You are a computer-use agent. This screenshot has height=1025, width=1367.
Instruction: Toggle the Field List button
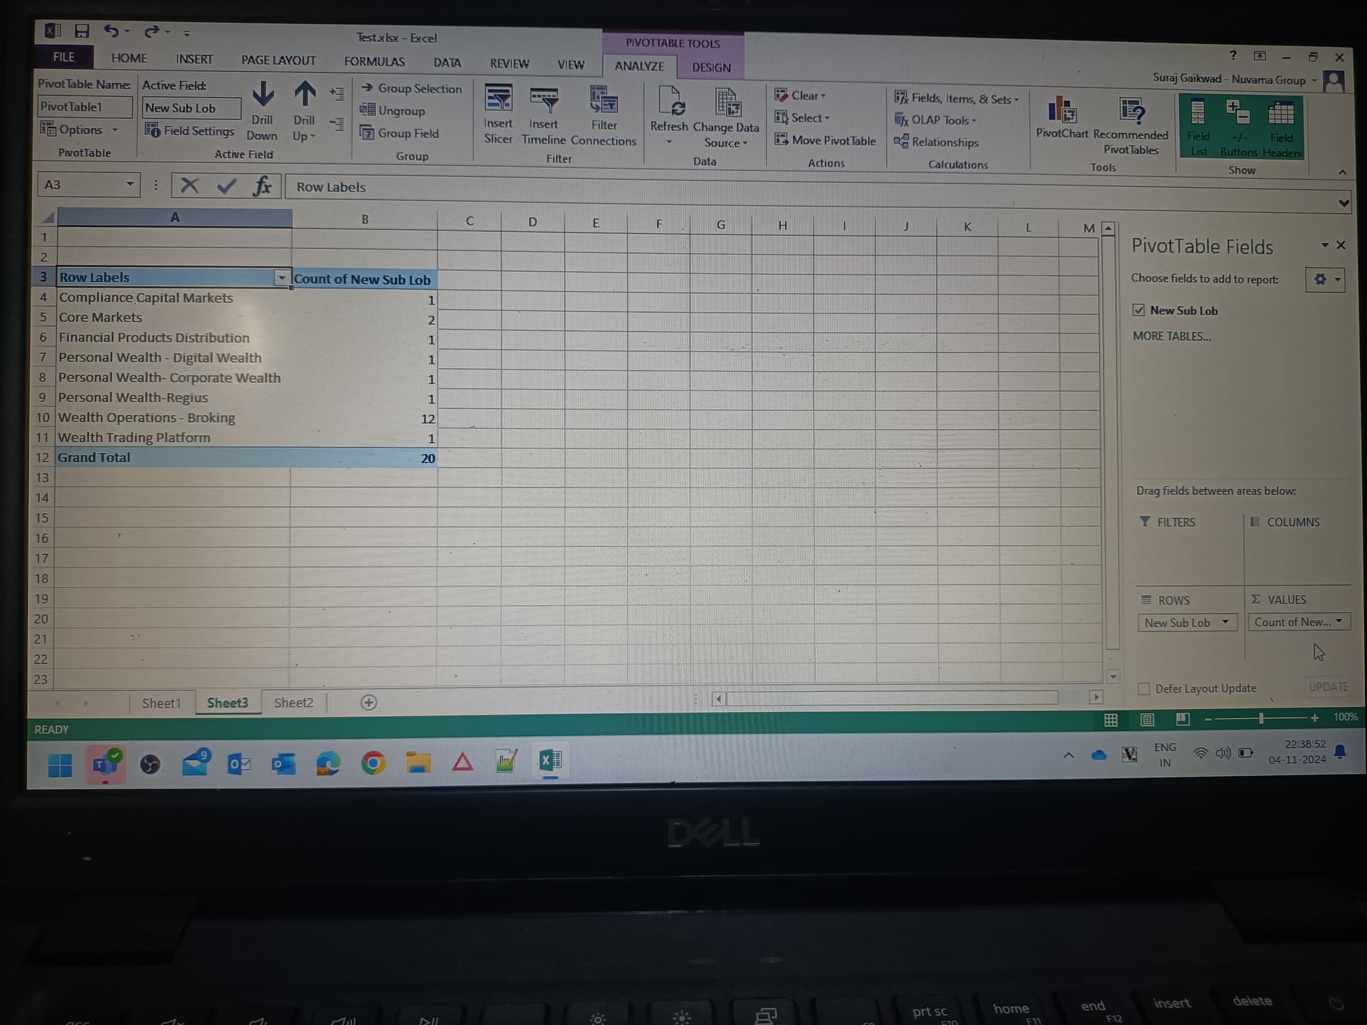tap(1198, 128)
